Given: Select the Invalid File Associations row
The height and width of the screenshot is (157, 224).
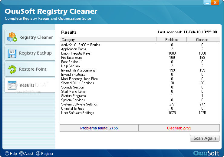Looking at the screenshot, I should tap(140, 70).
